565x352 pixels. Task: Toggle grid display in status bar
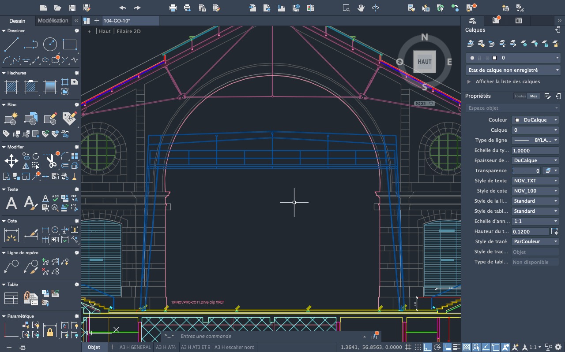tap(408, 347)
